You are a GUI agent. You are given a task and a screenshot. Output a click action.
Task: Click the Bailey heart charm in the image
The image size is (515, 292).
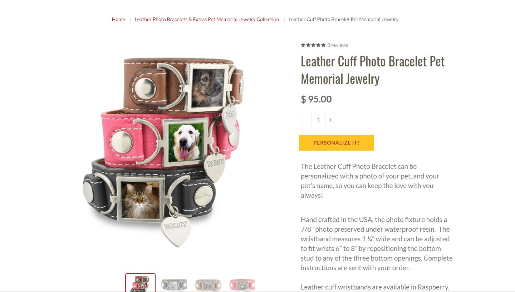[x=175, y=231]
